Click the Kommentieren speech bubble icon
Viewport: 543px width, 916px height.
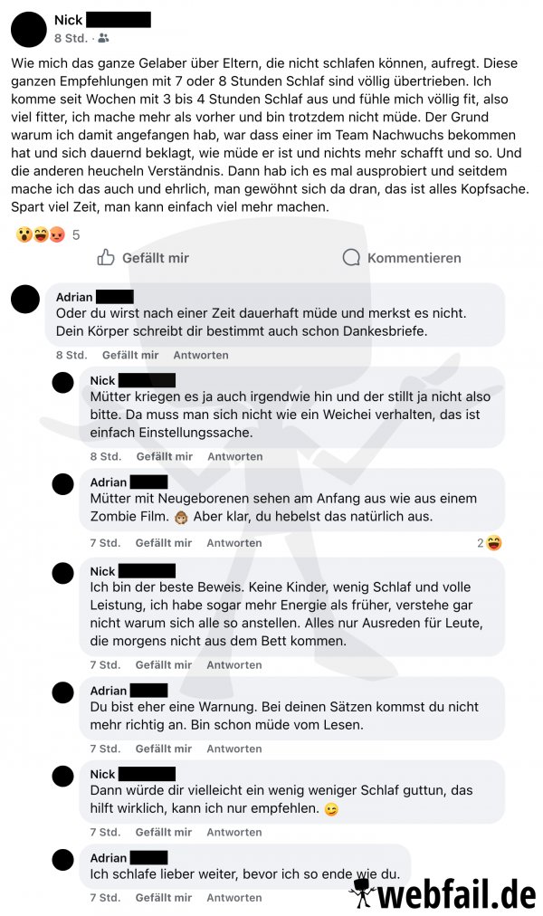[351, 257]
